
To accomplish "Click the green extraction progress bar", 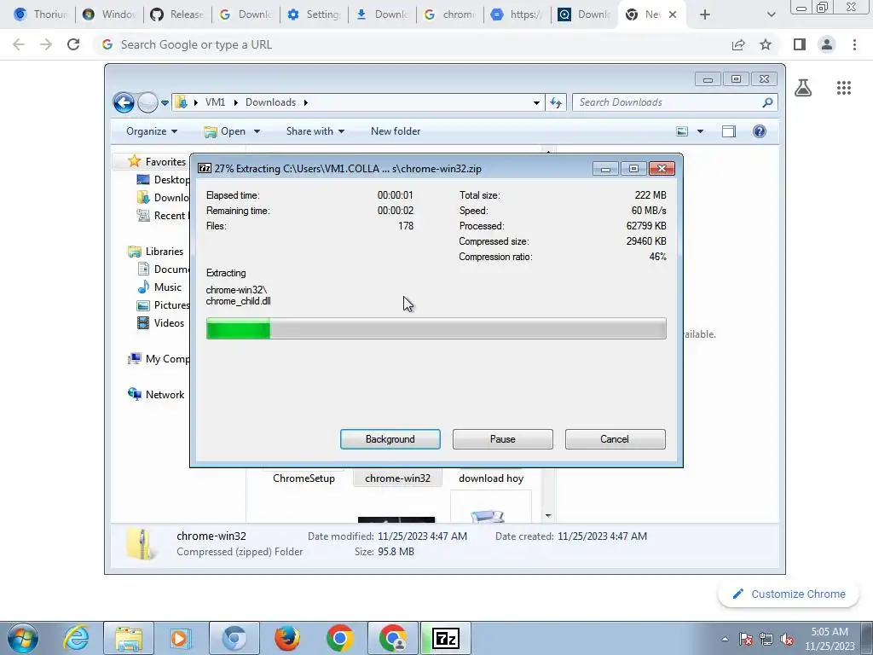I will coord(436,328).
